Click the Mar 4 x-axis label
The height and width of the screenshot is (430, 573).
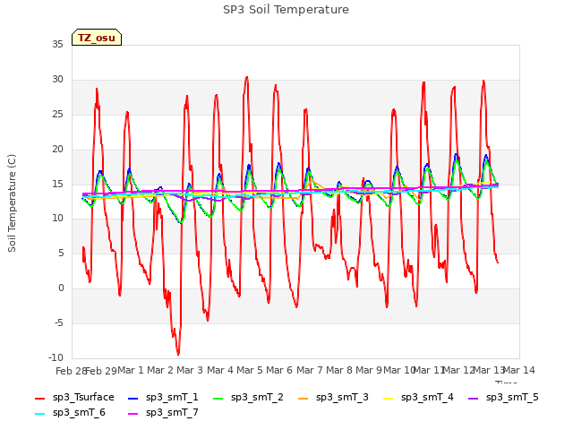click(220, 370)
